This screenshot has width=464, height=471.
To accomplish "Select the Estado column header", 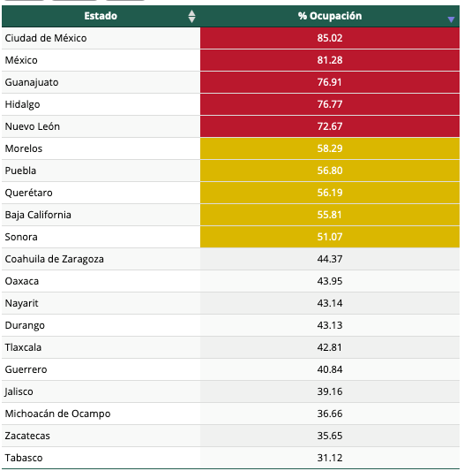I will coord(101,16).
